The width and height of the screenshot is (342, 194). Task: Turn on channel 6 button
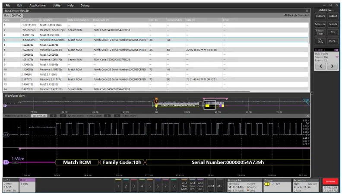[x=158, y=185]
